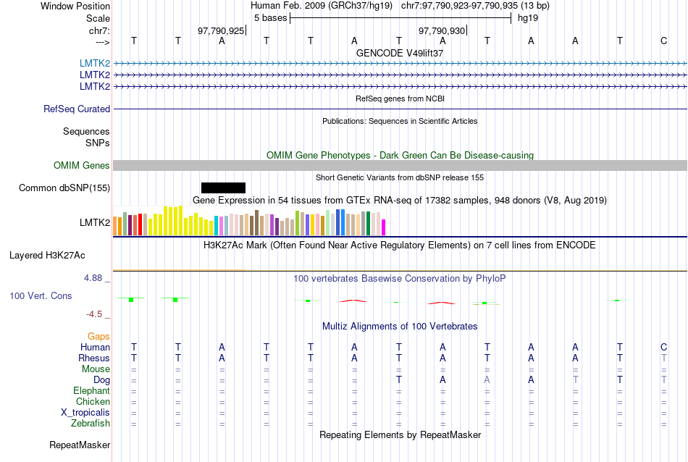Click the X_tropicalis species label

[85, 413]
